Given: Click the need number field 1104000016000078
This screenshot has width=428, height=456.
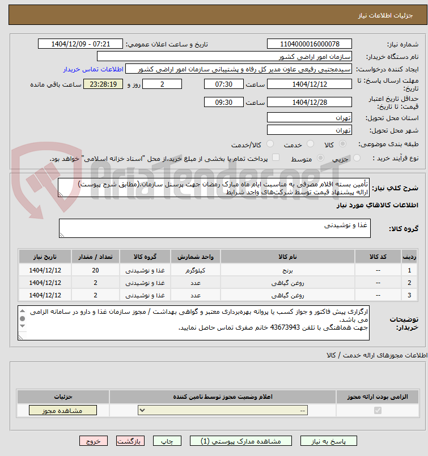Looking at the screenshot, I should 310,44.
